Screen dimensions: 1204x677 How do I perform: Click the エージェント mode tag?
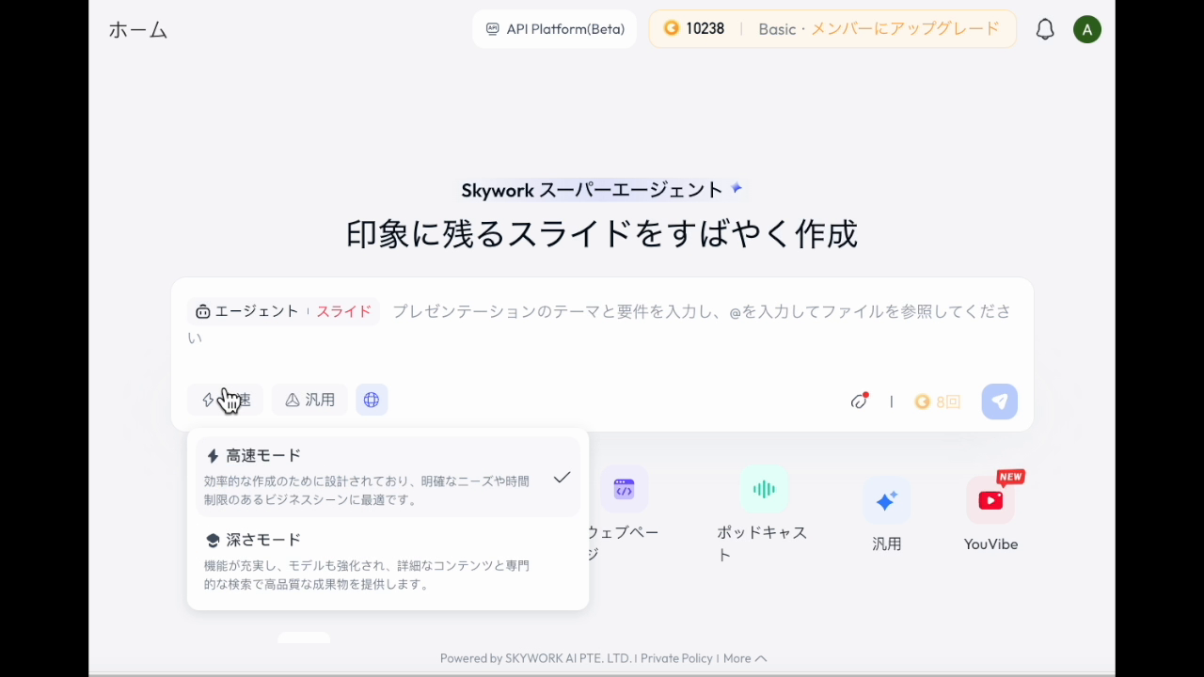click(x=246, y=311)
